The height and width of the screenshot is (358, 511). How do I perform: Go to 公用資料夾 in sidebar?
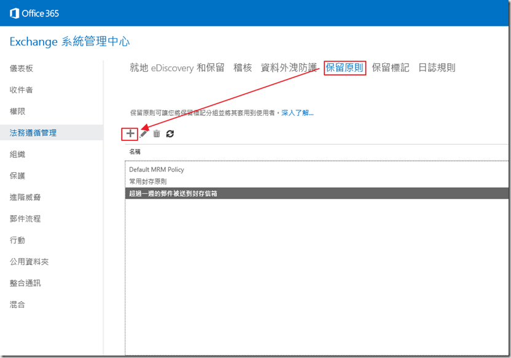(x=29, y=262)
